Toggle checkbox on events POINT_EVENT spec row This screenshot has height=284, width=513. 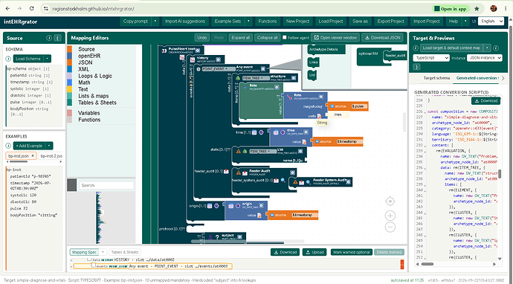(x=93, y=265)
